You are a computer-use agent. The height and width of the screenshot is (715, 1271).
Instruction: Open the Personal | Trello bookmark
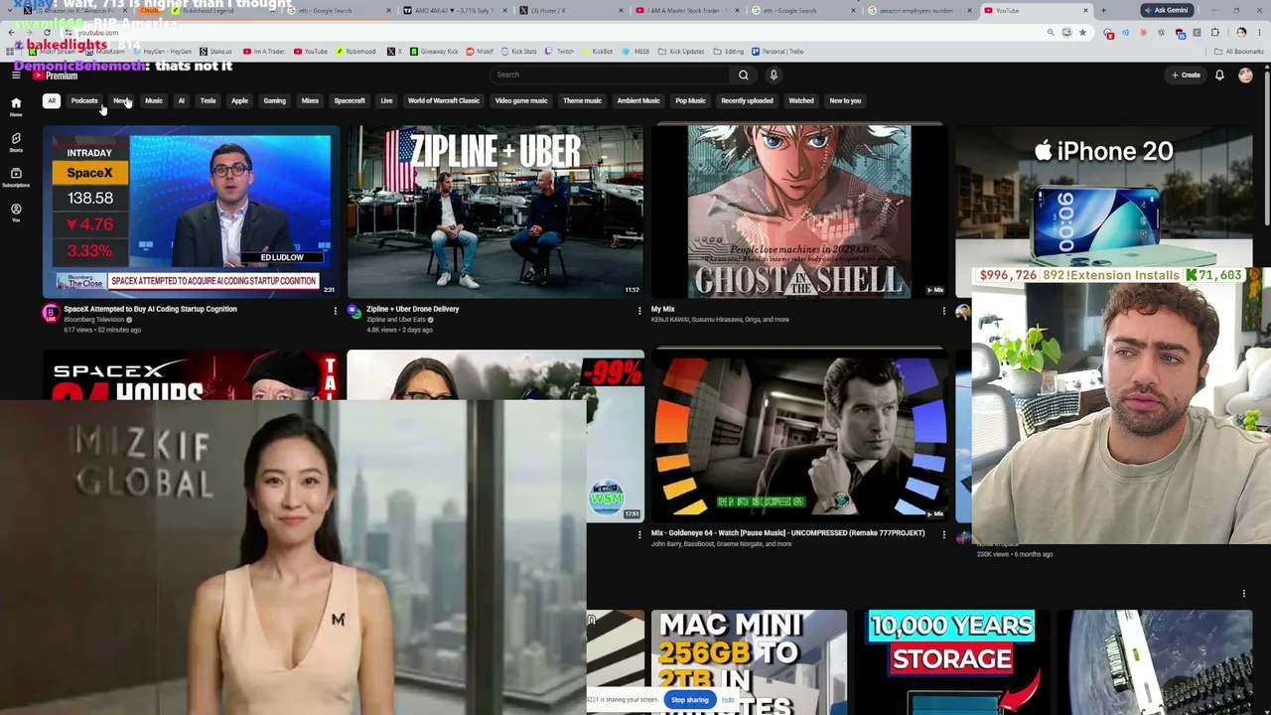pos(777,52)
